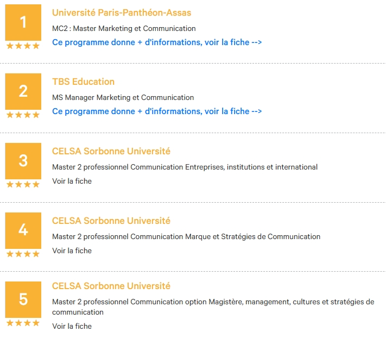This screenshot has height=338, width=386.
Task: Click 'Voir la fiche' for Magistère program
Action: pos(72,326)
